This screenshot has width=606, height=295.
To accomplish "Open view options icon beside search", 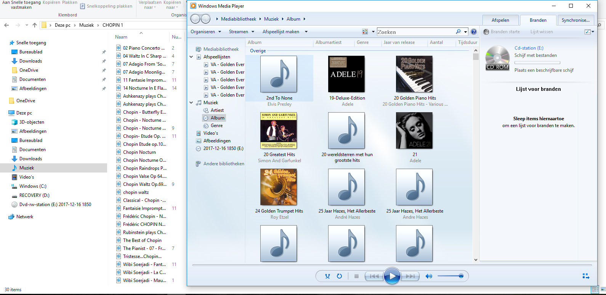I will [x=365, y=32].
